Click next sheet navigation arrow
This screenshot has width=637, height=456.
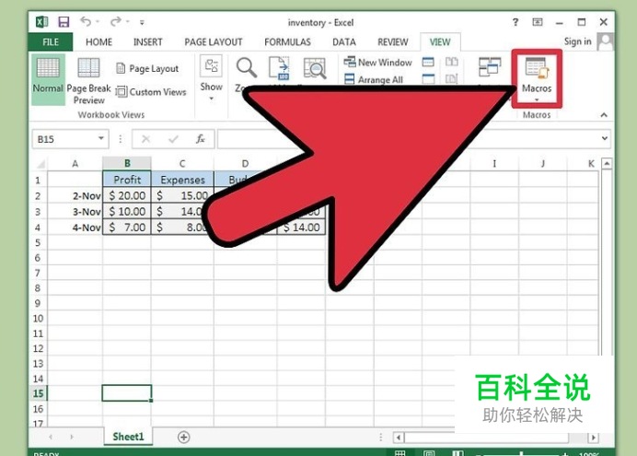click(72, 437)
